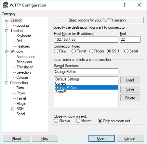Select the Connection category
The height and width of the screenshot is (144, 147).
19,83
